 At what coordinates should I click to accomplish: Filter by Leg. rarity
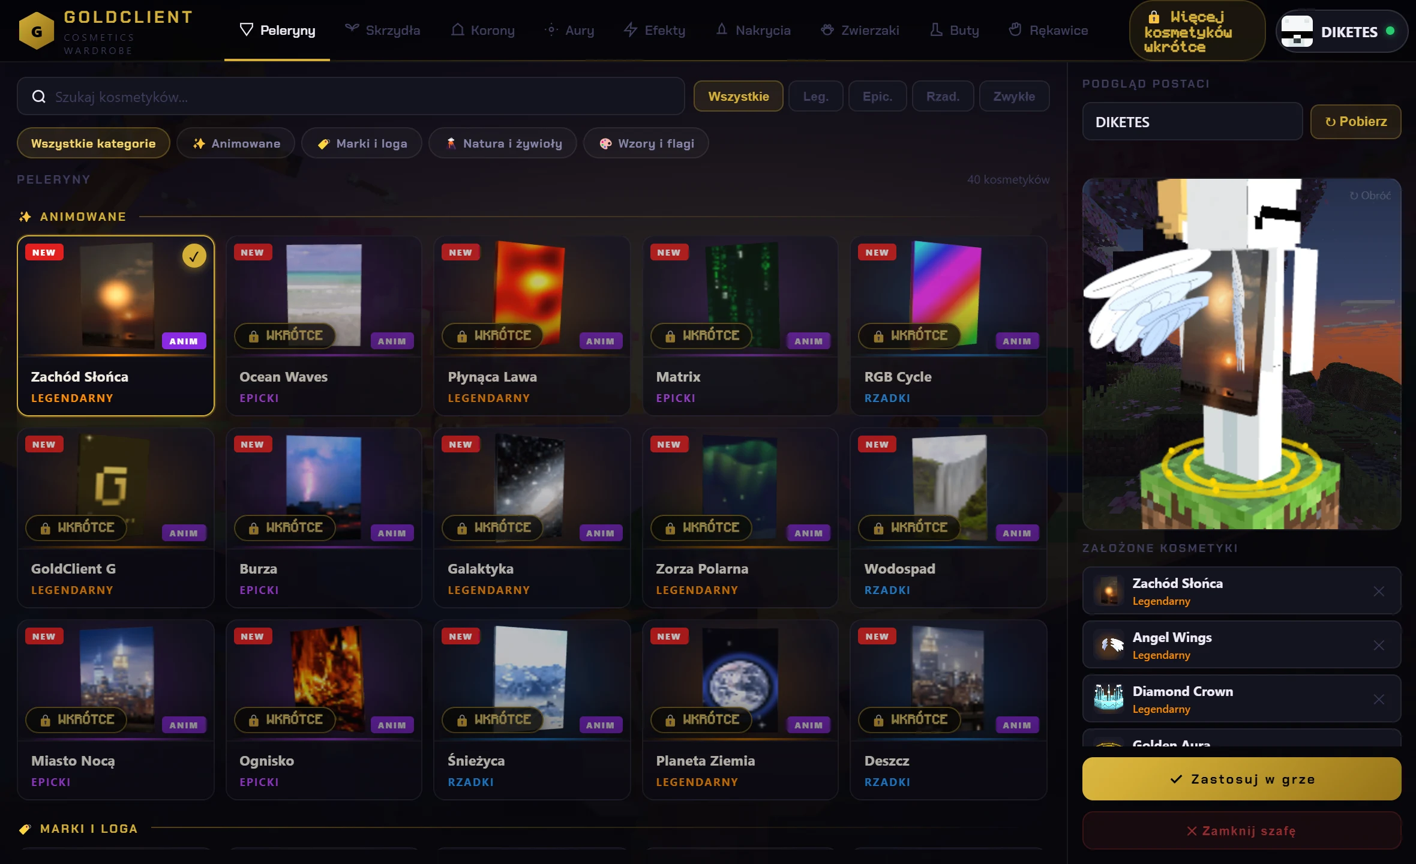tap(816, 96)
